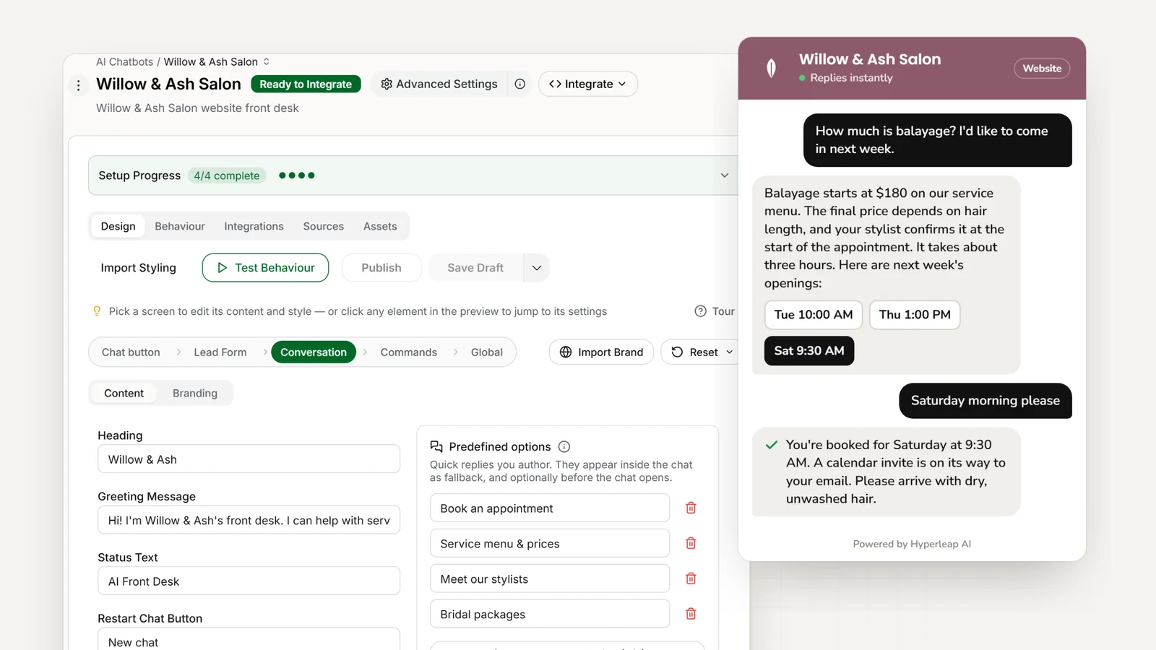The height and width of the screenshot is (650, 1156).
Task: Click Powered by Hyperleap AI text
Action: [x=912, y=545]
